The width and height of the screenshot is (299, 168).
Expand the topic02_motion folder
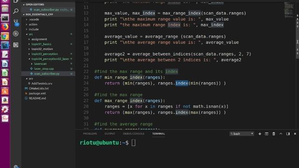42,49
